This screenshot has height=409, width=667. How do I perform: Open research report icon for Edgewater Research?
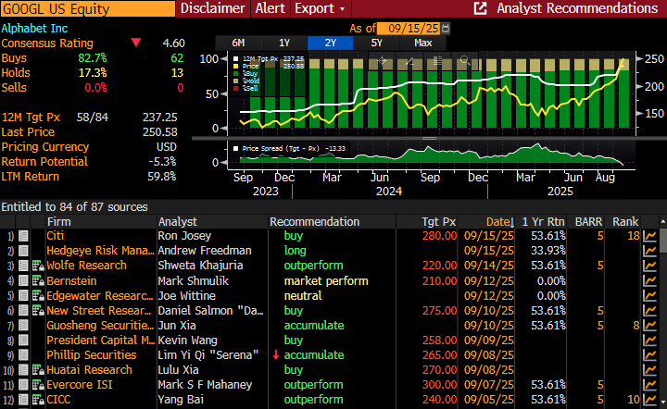(38, 295)
